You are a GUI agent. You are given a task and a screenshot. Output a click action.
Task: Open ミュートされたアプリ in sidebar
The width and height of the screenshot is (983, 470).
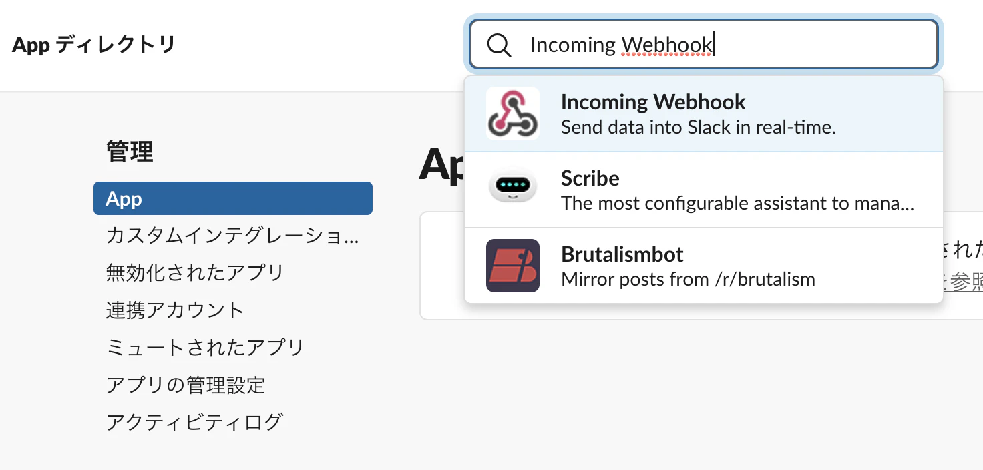(205, 348)
